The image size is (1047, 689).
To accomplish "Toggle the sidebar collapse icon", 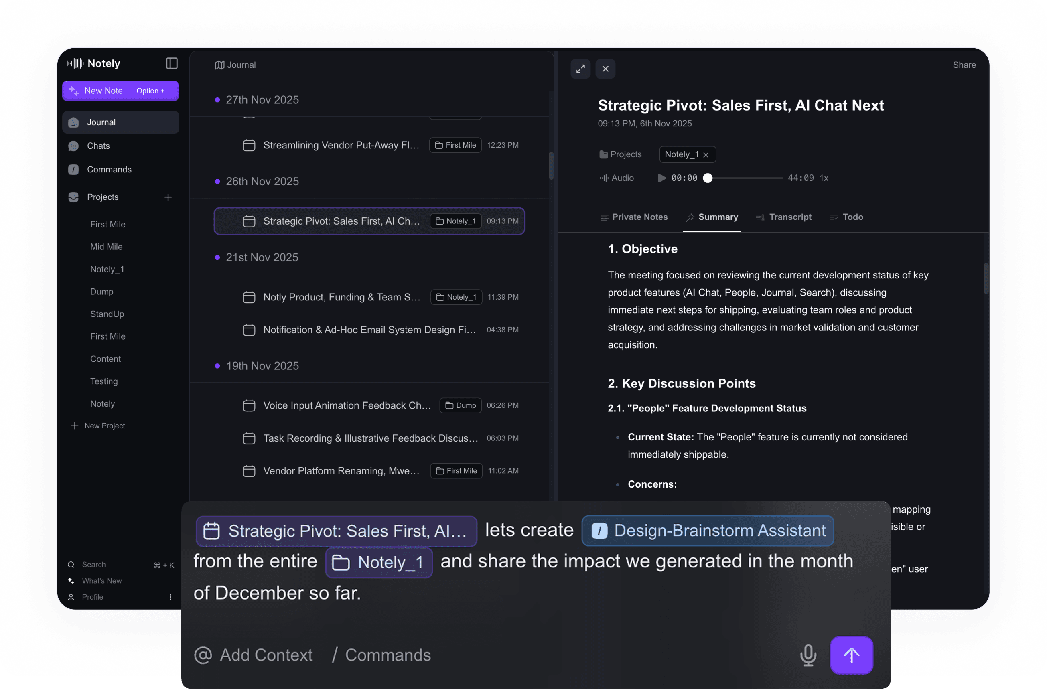I will (x=172, y=63).
